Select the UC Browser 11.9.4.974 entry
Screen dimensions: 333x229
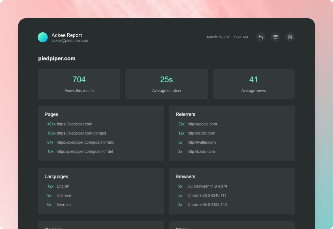click(x=207, y=186)
